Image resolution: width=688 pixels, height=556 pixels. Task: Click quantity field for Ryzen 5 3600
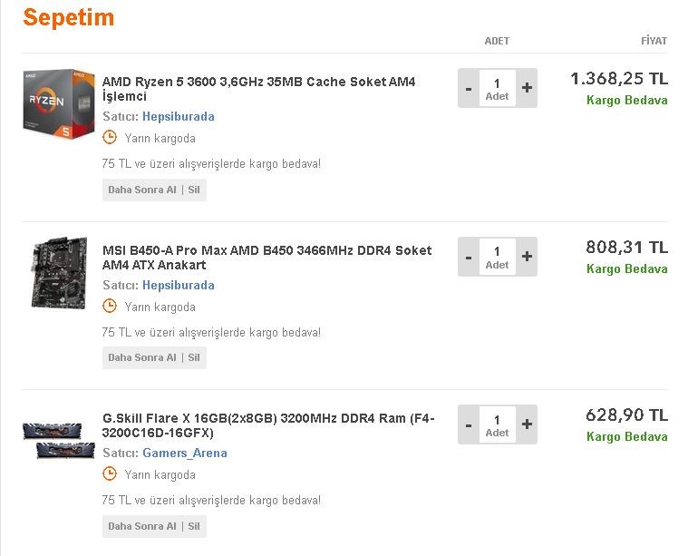click(x=497, y=88)
